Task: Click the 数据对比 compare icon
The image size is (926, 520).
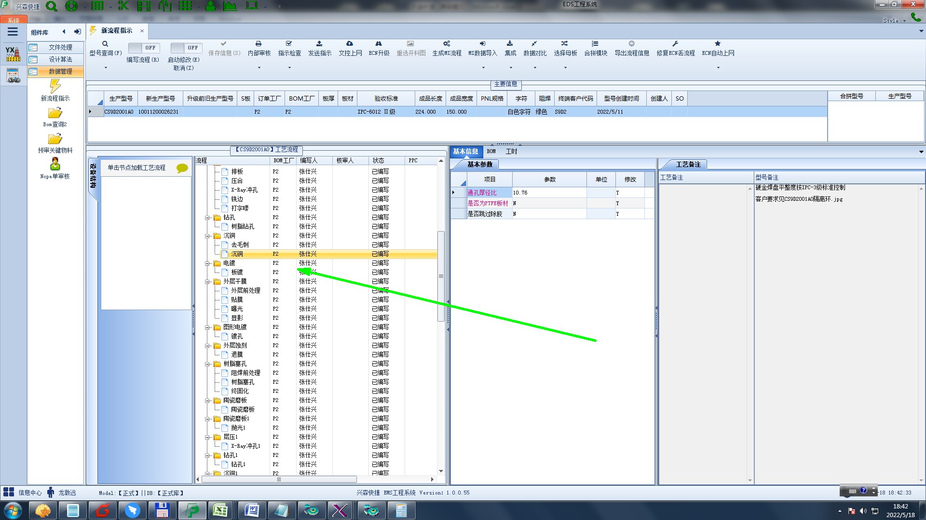Action: click(x=534, y=44)
